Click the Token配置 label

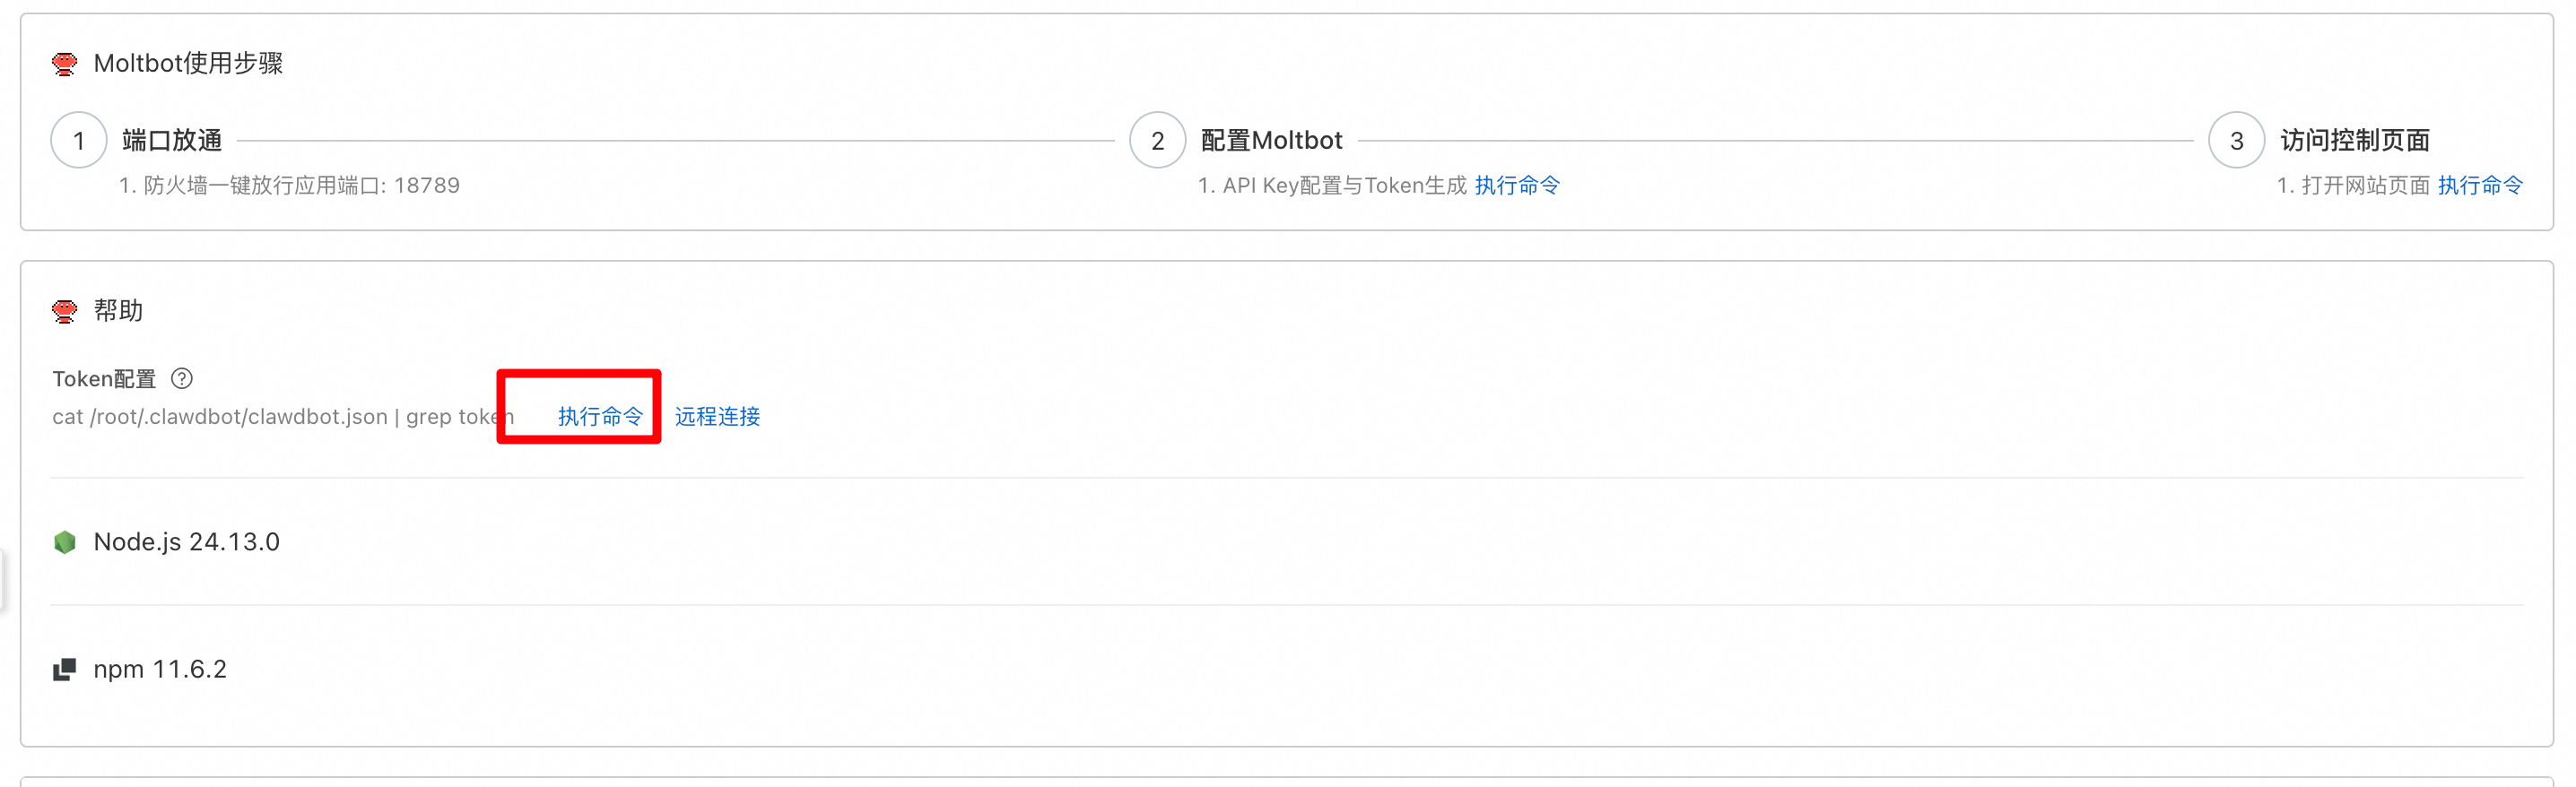coord(104,379)
